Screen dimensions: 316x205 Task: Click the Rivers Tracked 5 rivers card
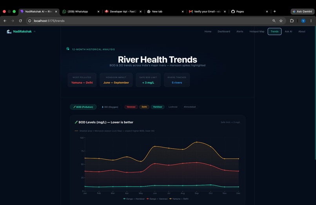[x=177, y=80]
